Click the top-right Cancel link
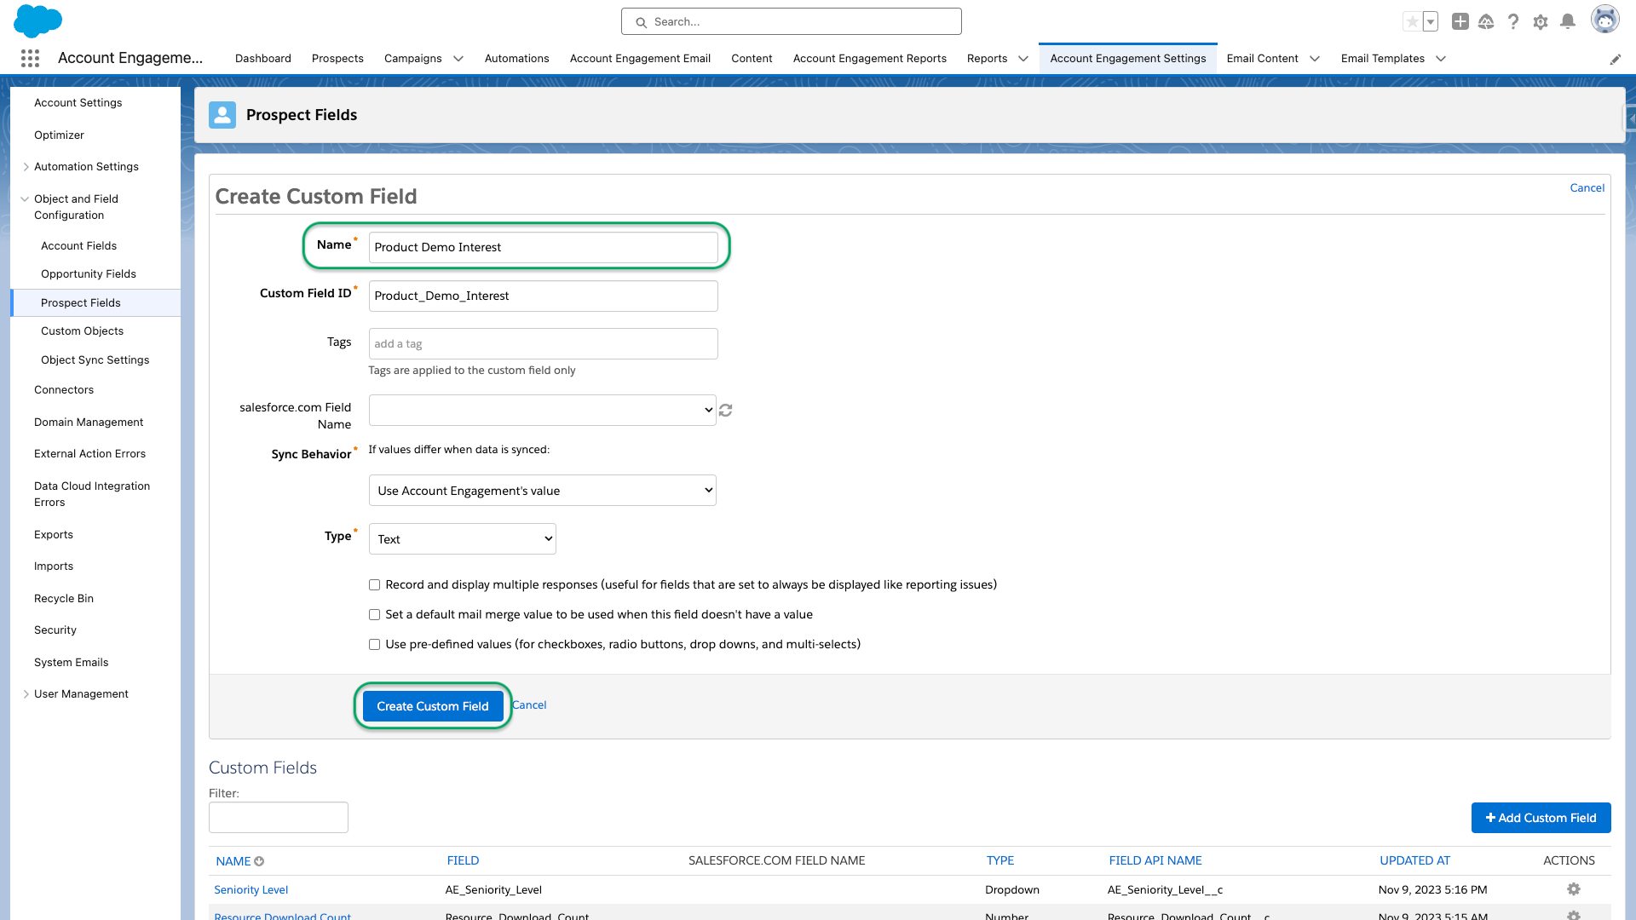Viewport: 1636px width, 920px height. tap(1587, 188)
